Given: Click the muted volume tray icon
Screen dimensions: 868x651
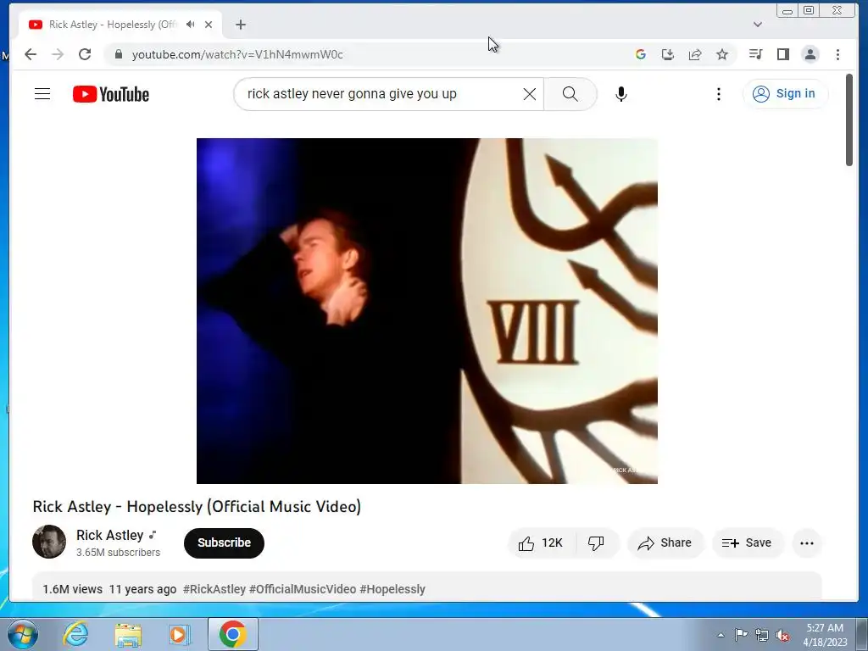Looking at the screenshot, I should 782,635.
